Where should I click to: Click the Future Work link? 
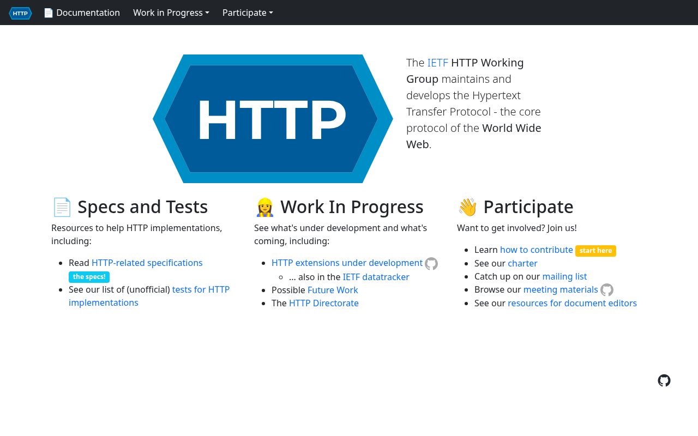[x=333, y=290]
